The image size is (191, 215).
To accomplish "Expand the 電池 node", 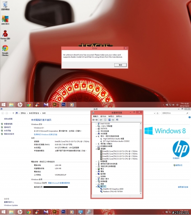I will click(96, 169).
